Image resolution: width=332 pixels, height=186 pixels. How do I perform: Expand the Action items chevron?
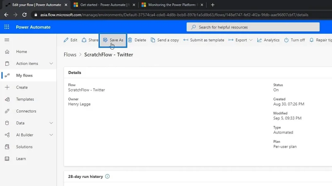[51, 64]
